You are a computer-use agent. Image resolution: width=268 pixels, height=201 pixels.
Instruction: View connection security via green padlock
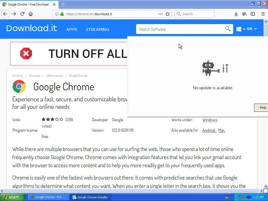coord(62,14)
